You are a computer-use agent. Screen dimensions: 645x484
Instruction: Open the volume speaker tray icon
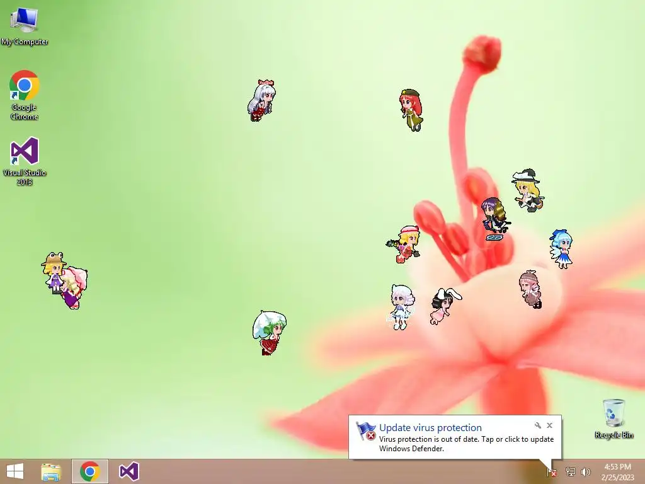coord(586,471)
